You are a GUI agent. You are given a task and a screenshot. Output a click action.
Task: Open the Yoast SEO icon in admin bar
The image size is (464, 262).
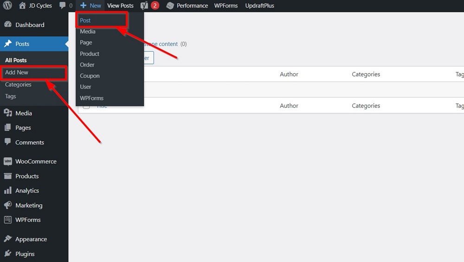click(144, 5)
